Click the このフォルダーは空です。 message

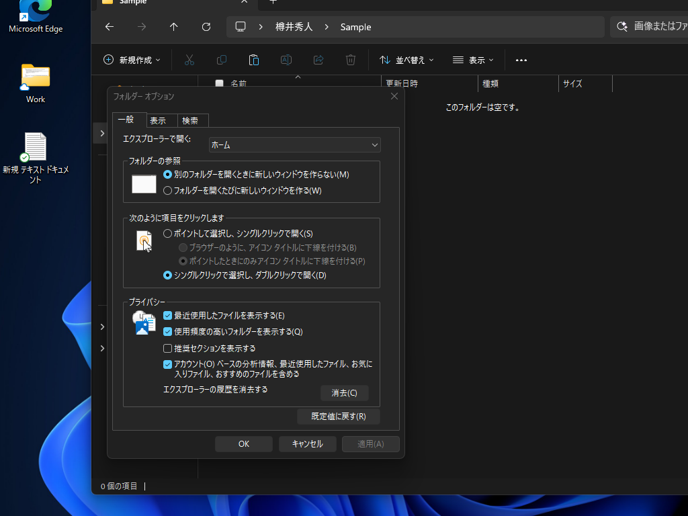point(482,107)
